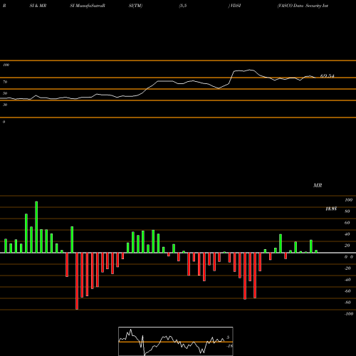Click the value 5 in mini chart
356x356 pixels.
pos(228,337)
